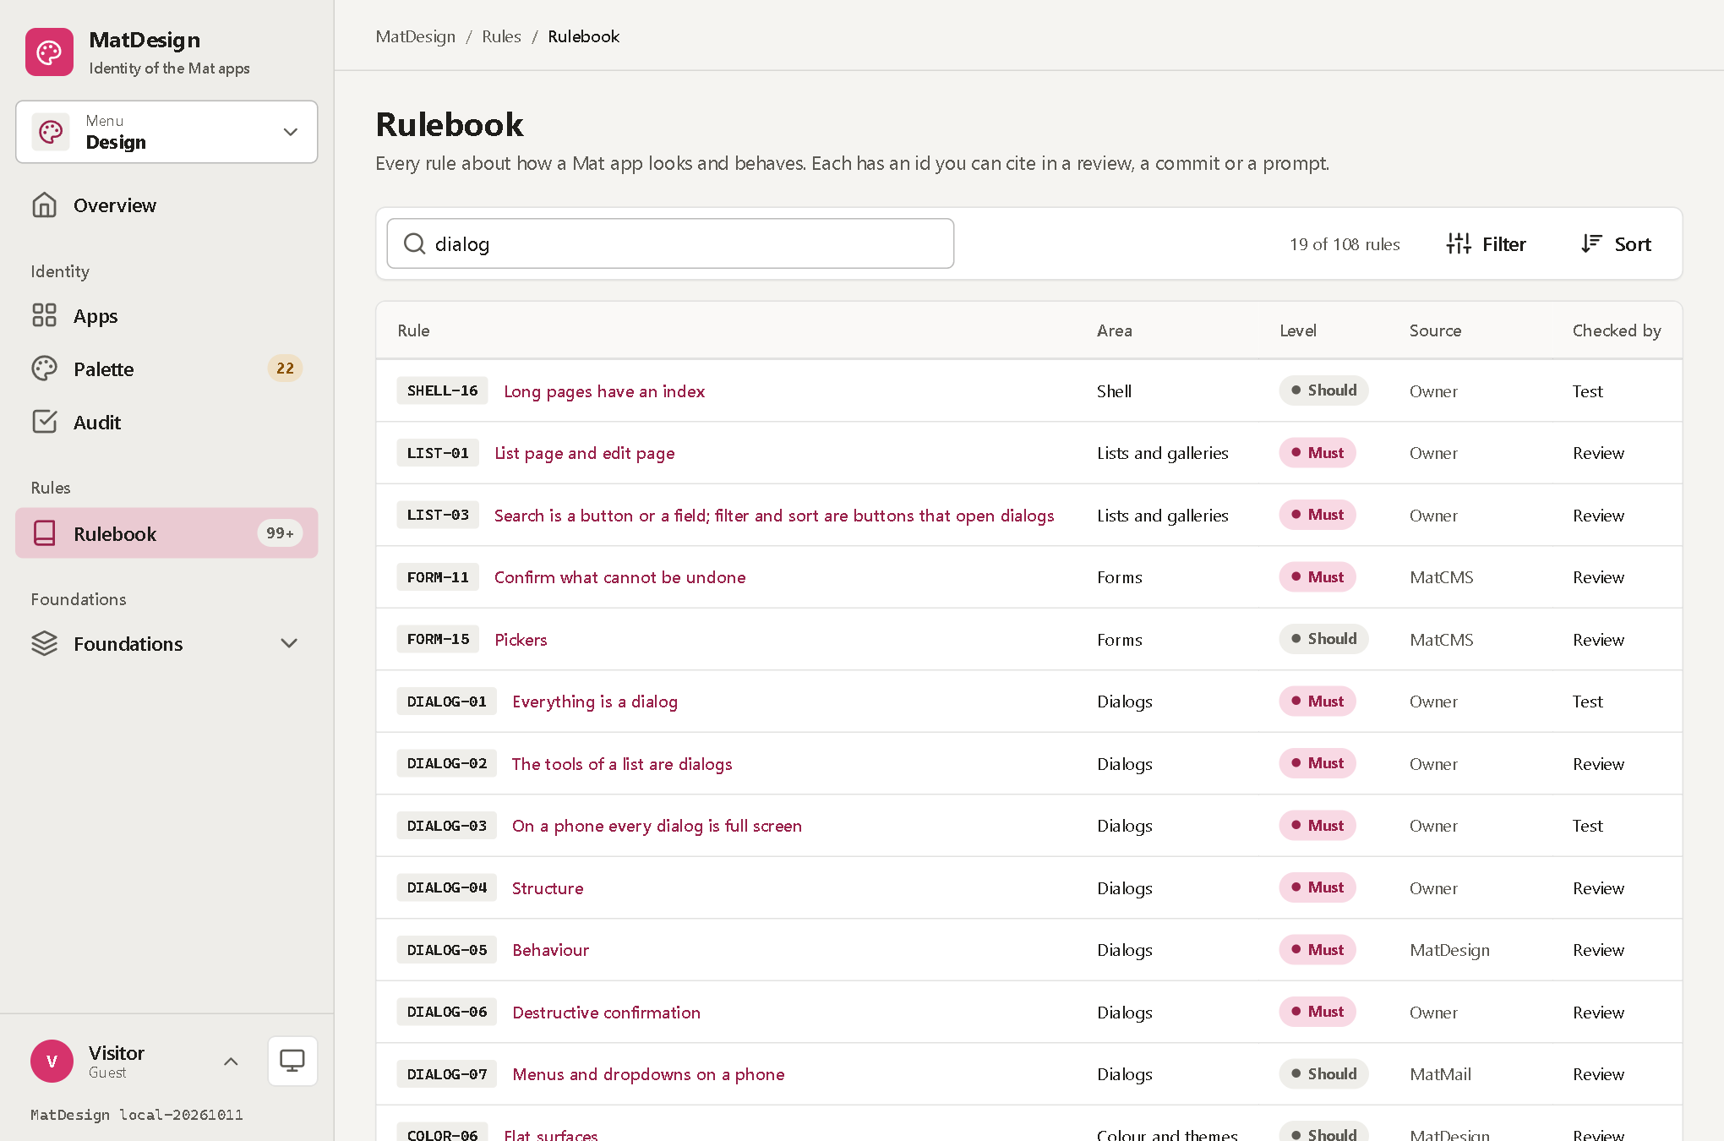Click the Palette icon in sidebar
1724x1141 pixels.
coord(44,369)
